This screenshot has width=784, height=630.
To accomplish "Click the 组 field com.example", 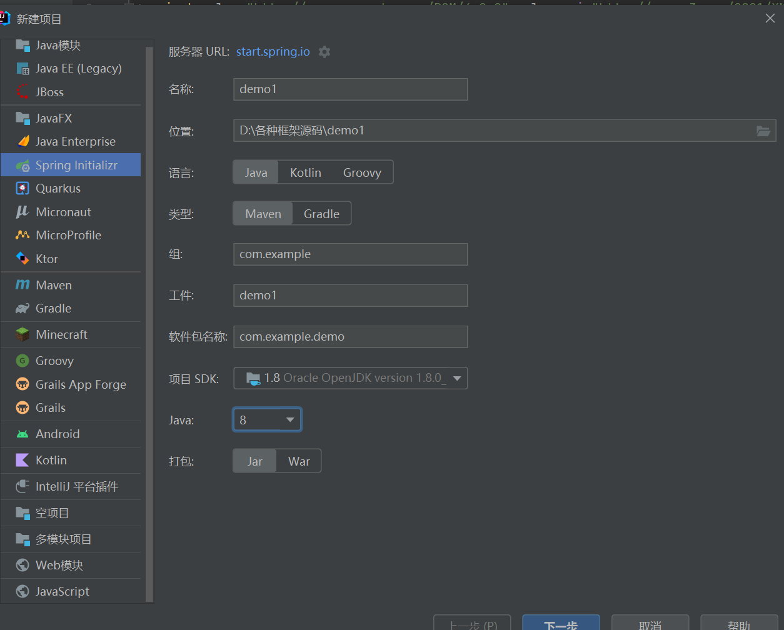I will tap(350, 254).
